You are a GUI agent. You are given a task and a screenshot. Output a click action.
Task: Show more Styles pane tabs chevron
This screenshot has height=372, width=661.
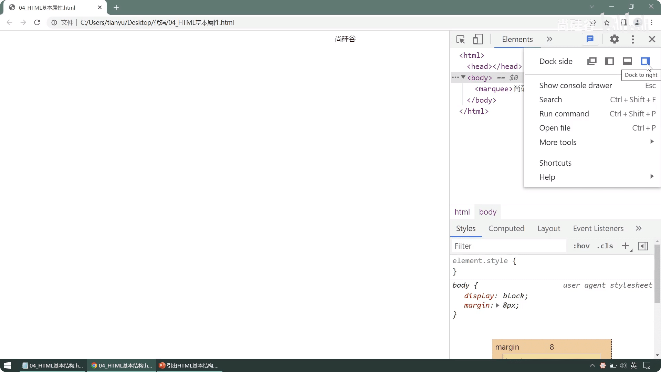[639, 228]
